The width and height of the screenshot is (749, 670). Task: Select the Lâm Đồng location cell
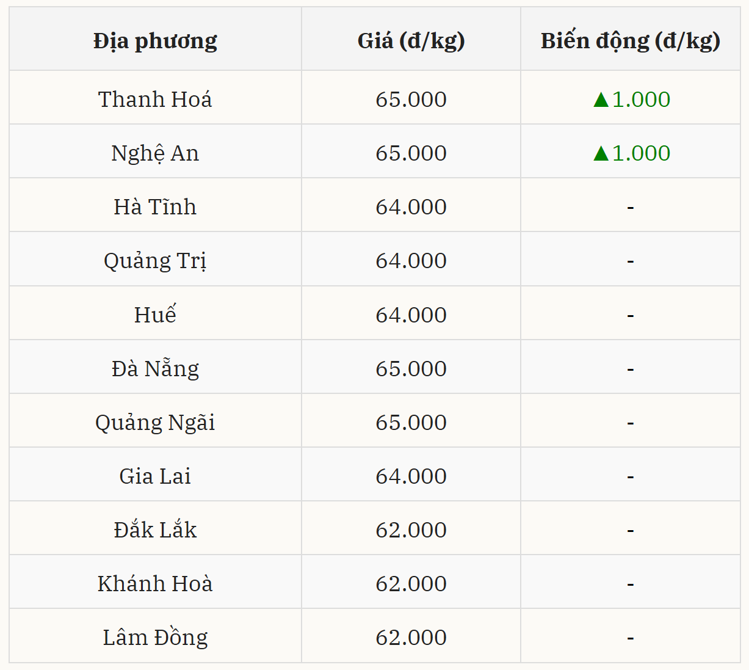pyautogui.click(x=155, y=638)
